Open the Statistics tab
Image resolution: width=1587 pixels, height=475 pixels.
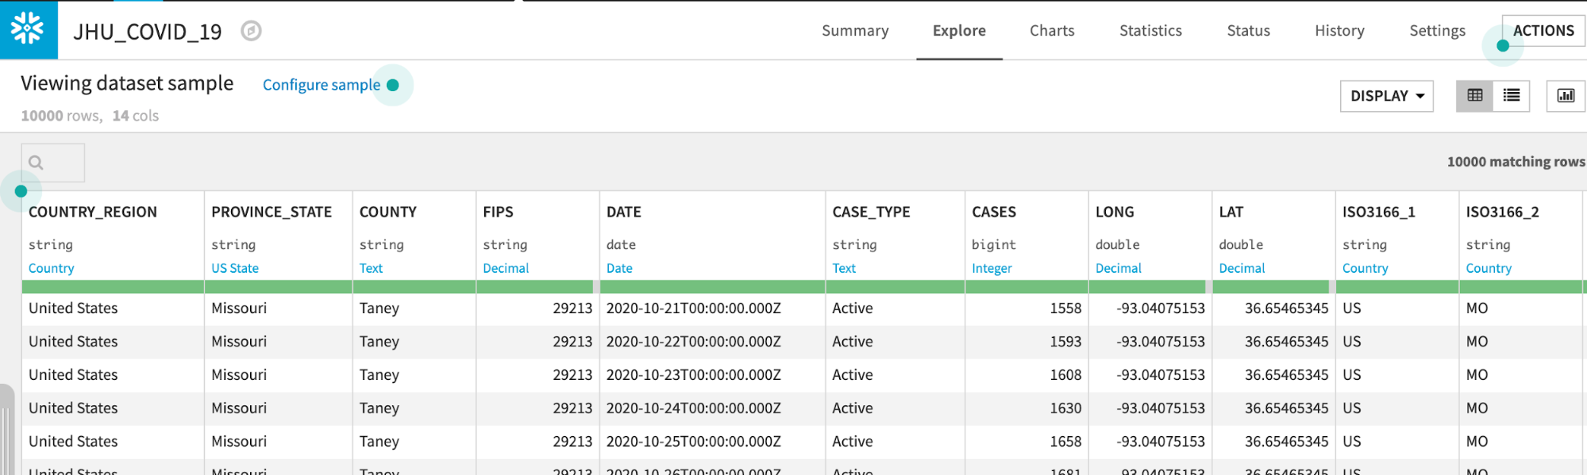tap(1150, 31)
